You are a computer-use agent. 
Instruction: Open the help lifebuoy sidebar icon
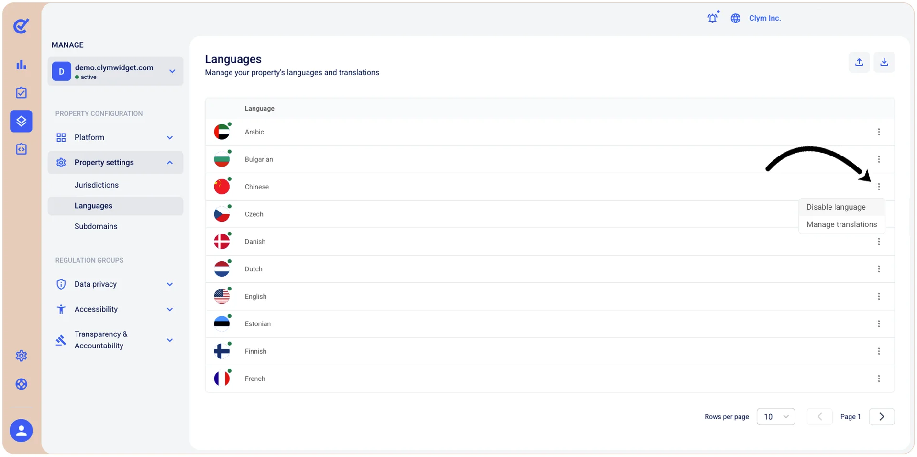point(21,384)
